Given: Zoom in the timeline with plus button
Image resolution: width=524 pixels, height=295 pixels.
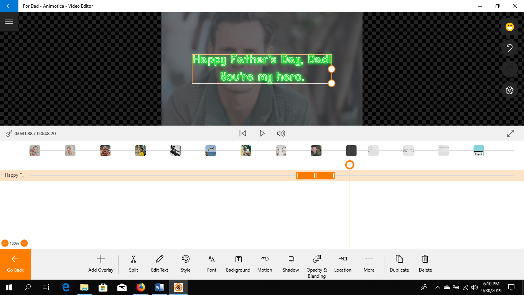Looking at the screenshot, I should point(5,243).
